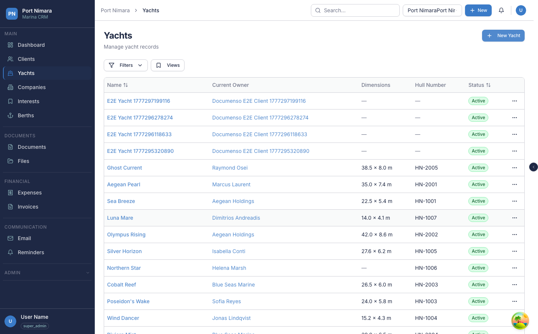Open the notifications bell icon
The height and width of the screenshot is (334, 538).
(501, 10)
